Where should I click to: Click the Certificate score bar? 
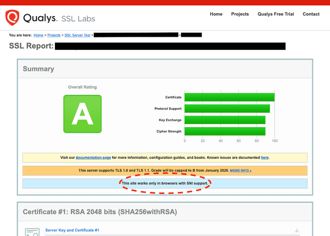tap(229, 97)
